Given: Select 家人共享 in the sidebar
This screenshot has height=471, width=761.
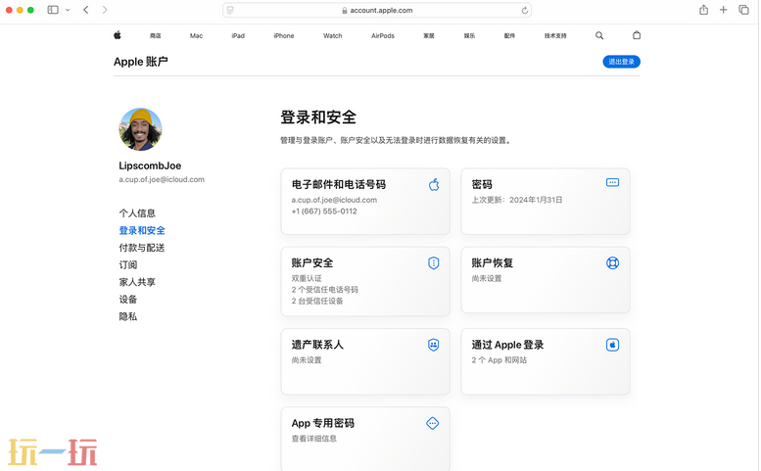Looking at the screenshot, I should coord(137,282).
